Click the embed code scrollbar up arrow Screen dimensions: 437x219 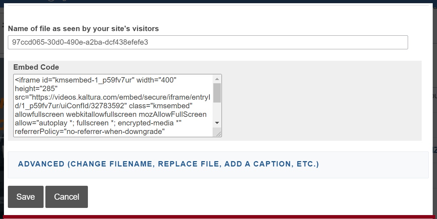coord(217,79)
